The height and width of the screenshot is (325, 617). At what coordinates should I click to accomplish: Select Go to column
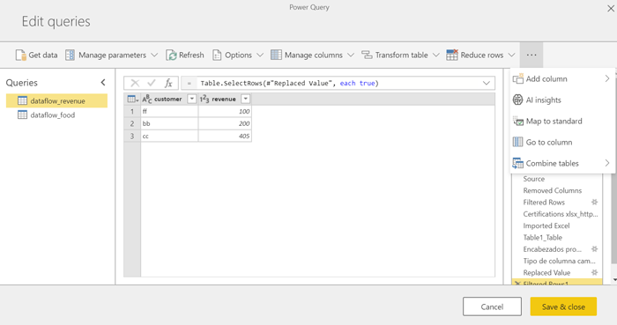pos(561,143)
